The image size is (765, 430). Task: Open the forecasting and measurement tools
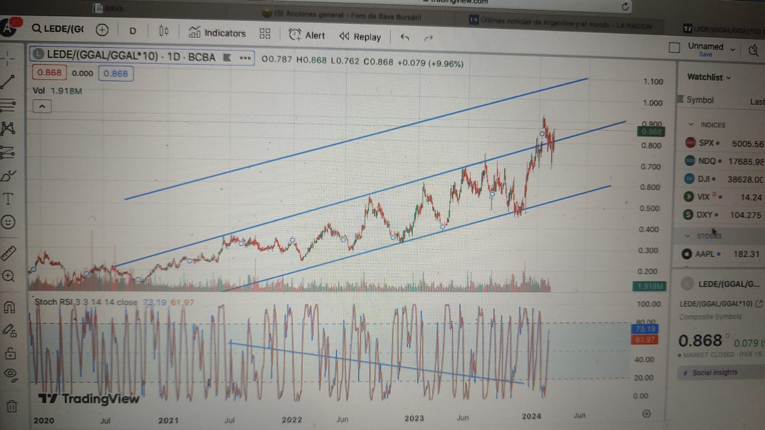click(x=8, y=152)
